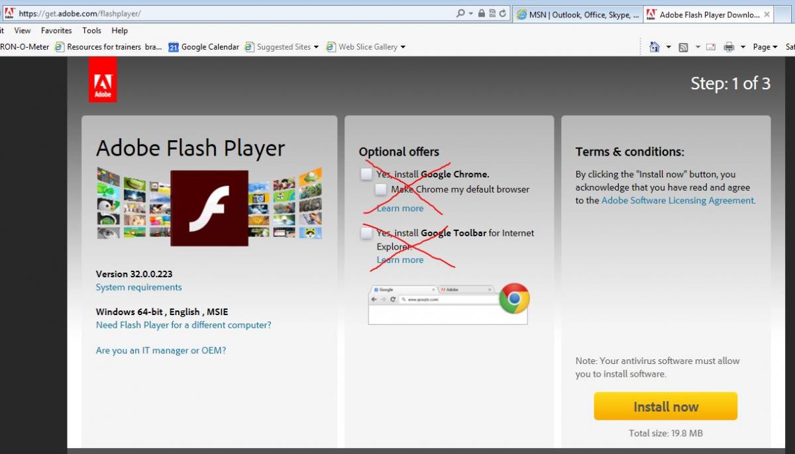
Task: Open the Adobe Software Licensing Agreement link
Action: pyautogui.click(x=678, y=201)
